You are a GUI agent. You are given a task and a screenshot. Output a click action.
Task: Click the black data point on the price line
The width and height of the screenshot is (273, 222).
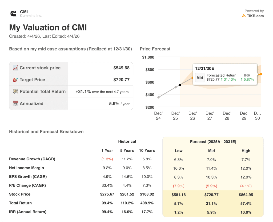pyautogui.click(x=180, y=84)
